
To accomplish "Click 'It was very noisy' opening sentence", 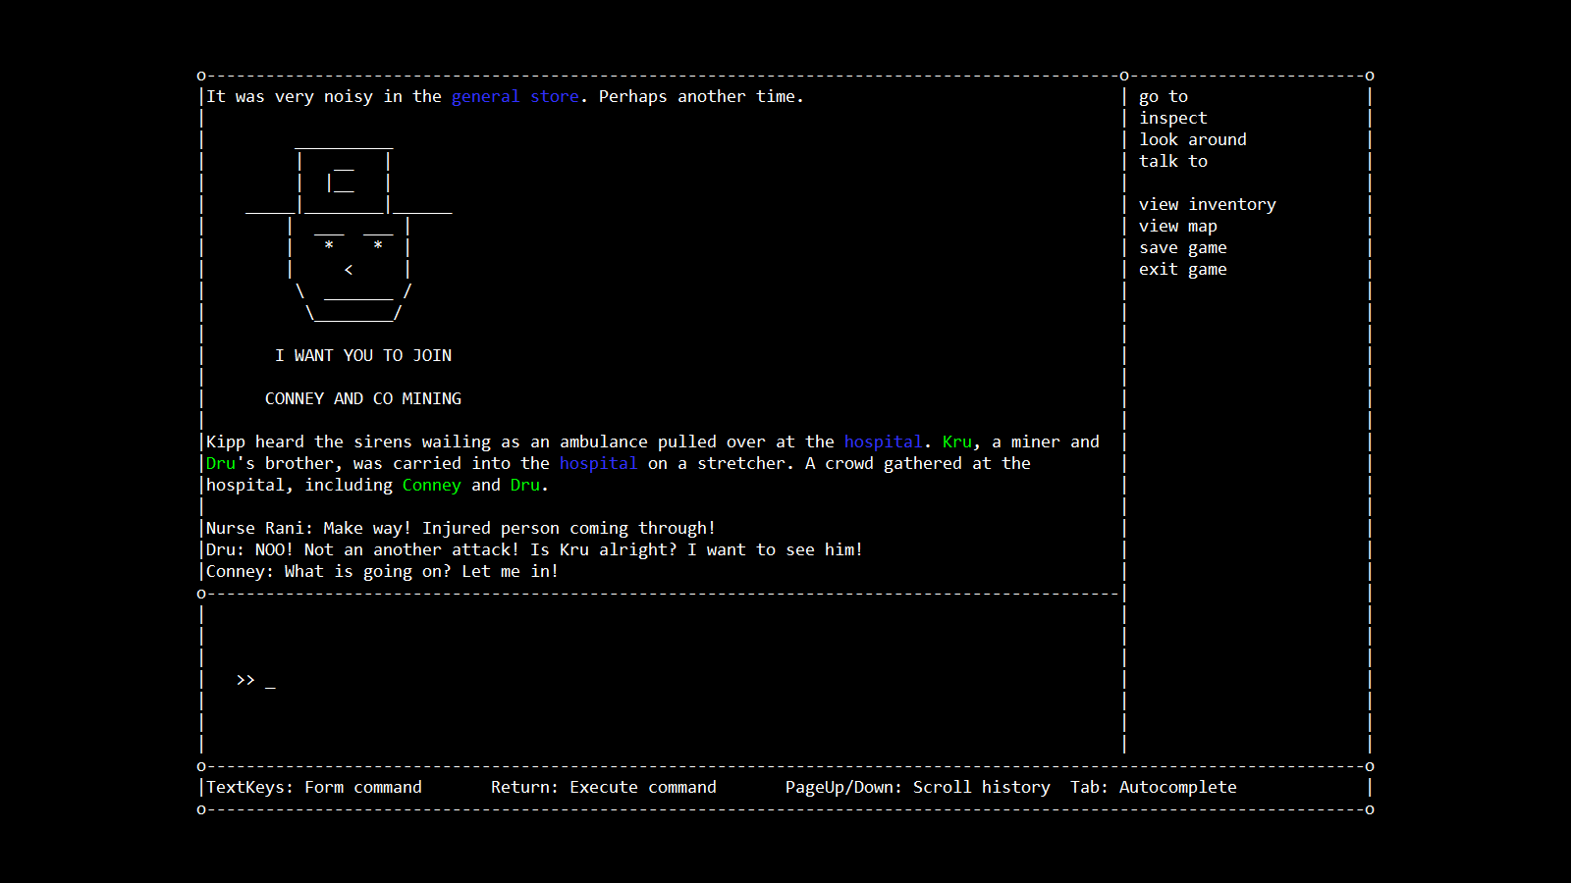I will tap(506, 96).
